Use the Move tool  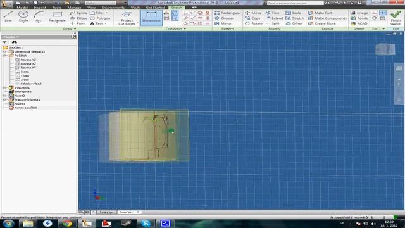pos(253,13)
